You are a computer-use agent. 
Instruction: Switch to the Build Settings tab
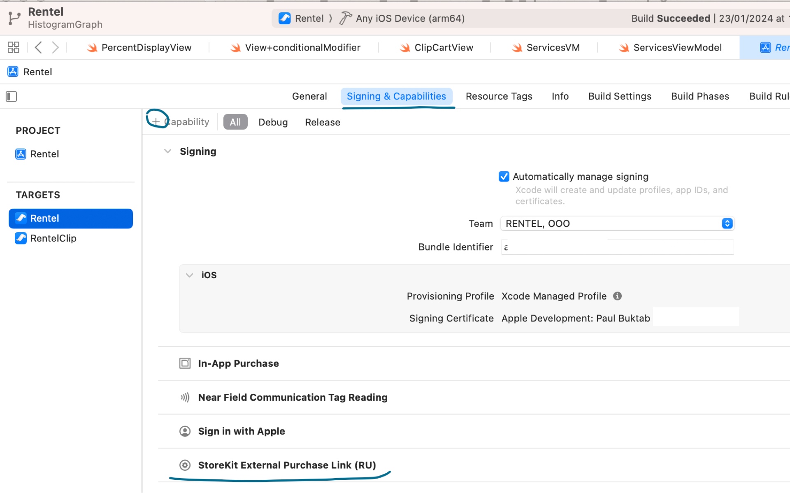(x=620, y=96)
